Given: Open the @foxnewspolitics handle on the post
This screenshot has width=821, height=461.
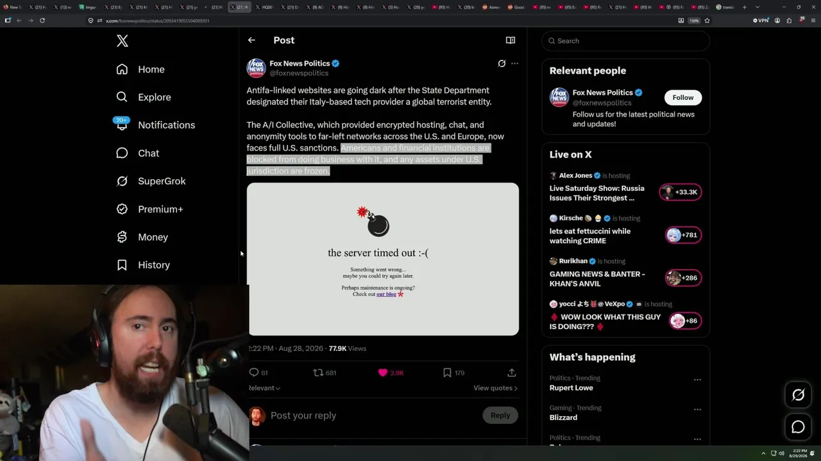Looking at the screenshot, I should tap(299, 74).
